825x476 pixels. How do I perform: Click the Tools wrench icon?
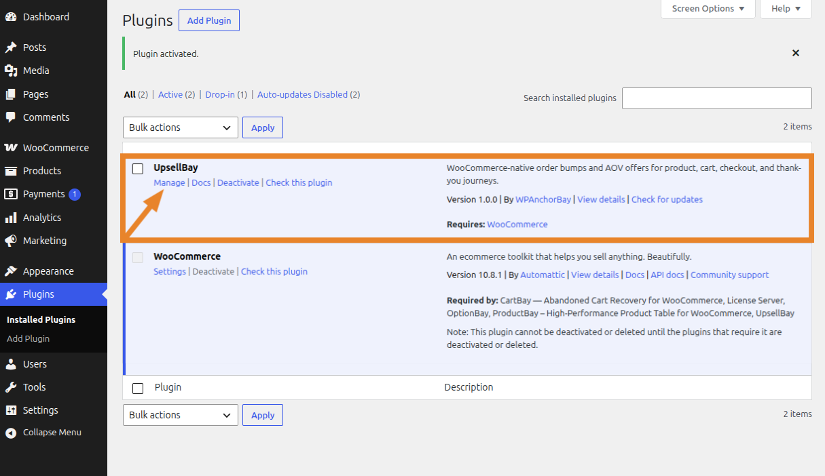pyautogui.click(x=11, y=387)
